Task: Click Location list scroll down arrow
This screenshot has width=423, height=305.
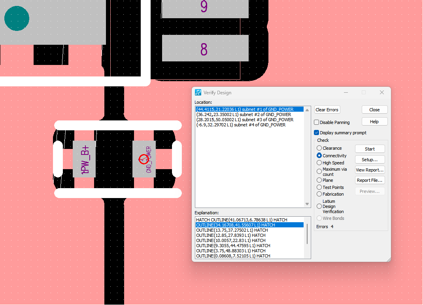Action: pyautogui.click(x=307, y=204)
